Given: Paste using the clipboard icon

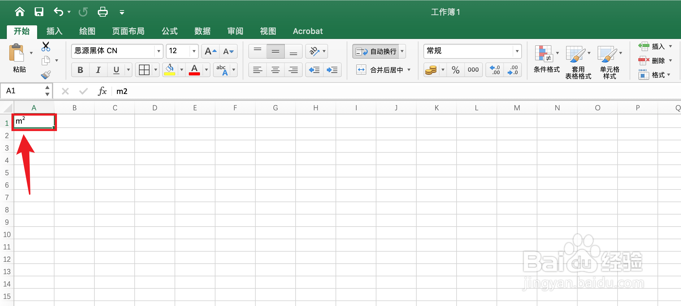Looking at the screenshot, I should click(x=17, y=53).
